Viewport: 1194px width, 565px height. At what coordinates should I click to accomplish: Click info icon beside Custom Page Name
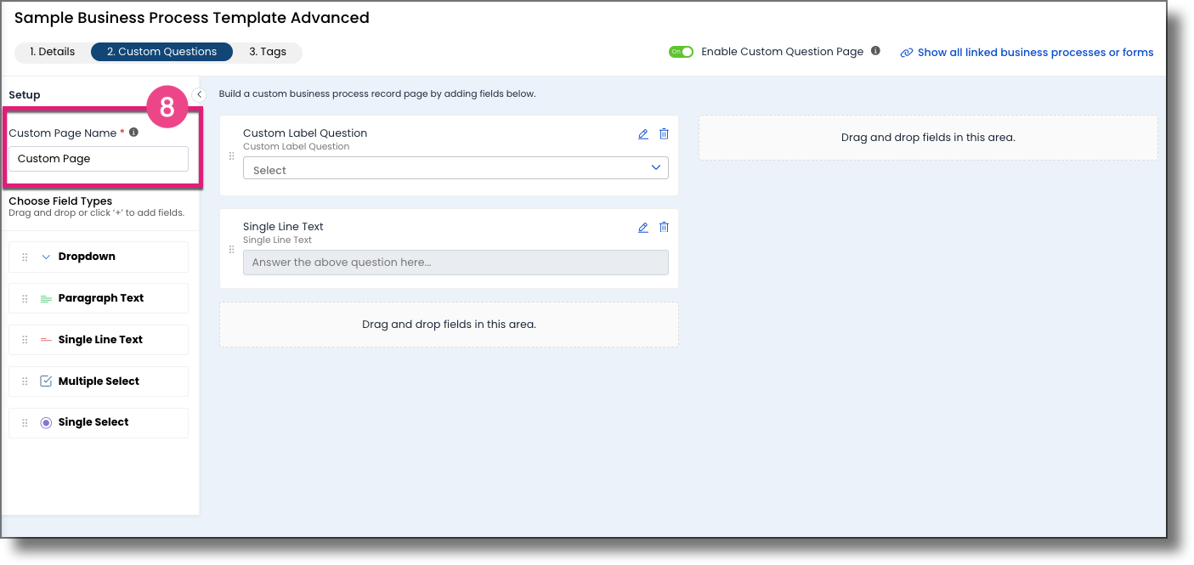click(x=133, y=133)
